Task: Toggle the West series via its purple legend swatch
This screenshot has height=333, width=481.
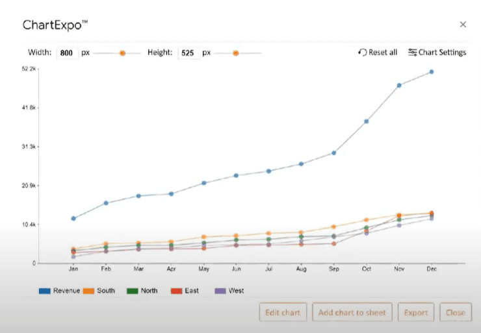Action: coord(220,291)
